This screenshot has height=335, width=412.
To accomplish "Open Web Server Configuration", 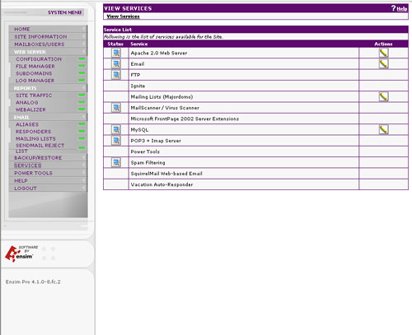I will (x=39, y=59).
